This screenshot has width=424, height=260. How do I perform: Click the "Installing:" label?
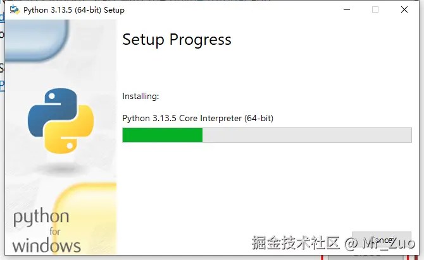click(140, 97)
